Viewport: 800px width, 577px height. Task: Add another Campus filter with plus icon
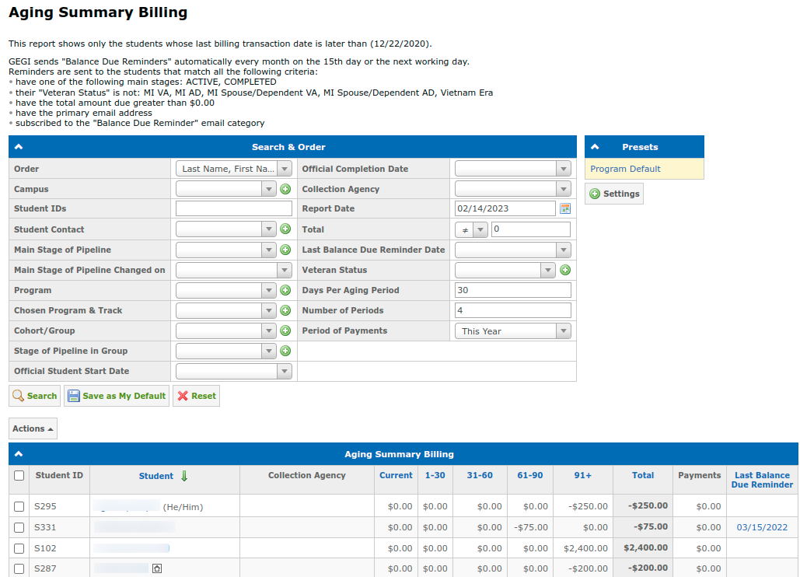[x=286, y=189]
